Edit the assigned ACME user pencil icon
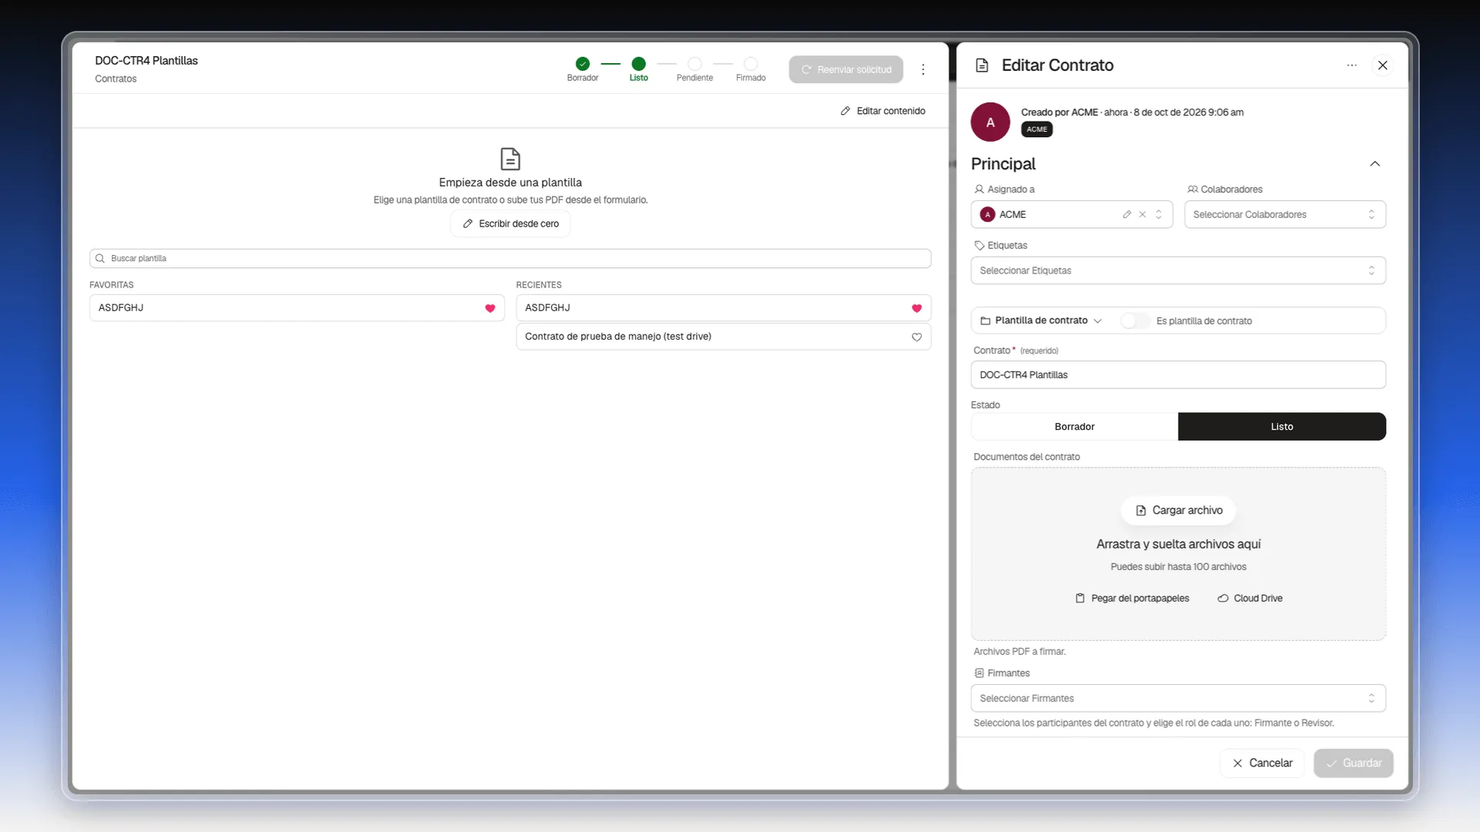 pyautogui.click(x=1127, y=214)
